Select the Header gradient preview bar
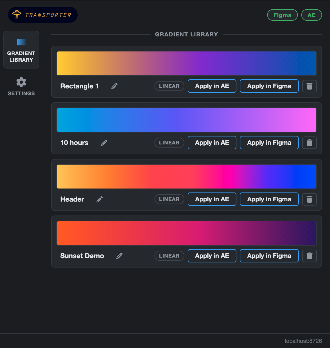The height and width of the screenshot is (348, 330). pos(187,177)
